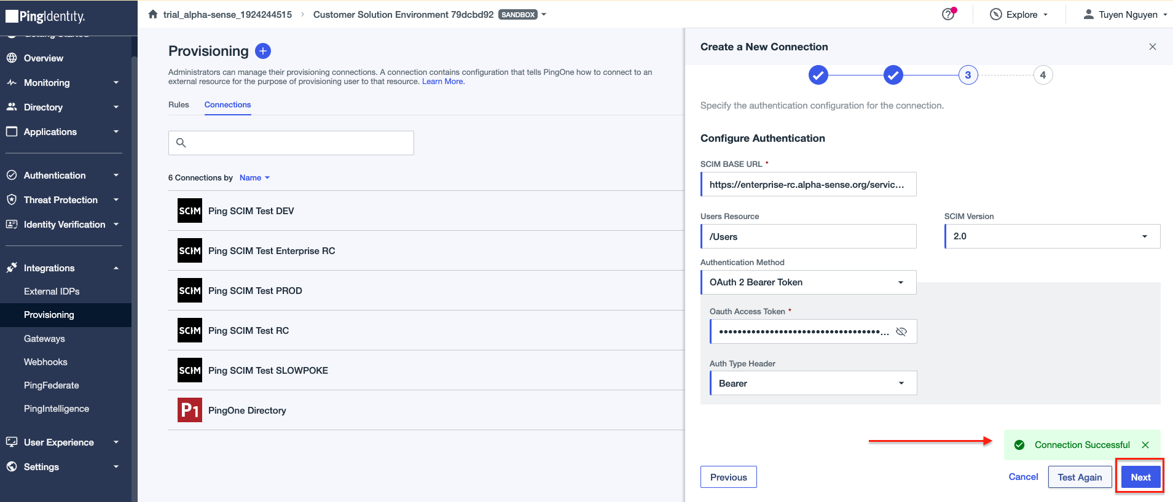1173x502 pixels.
Task: Open PingFederate in sidebar
Action: click(52, 385)
